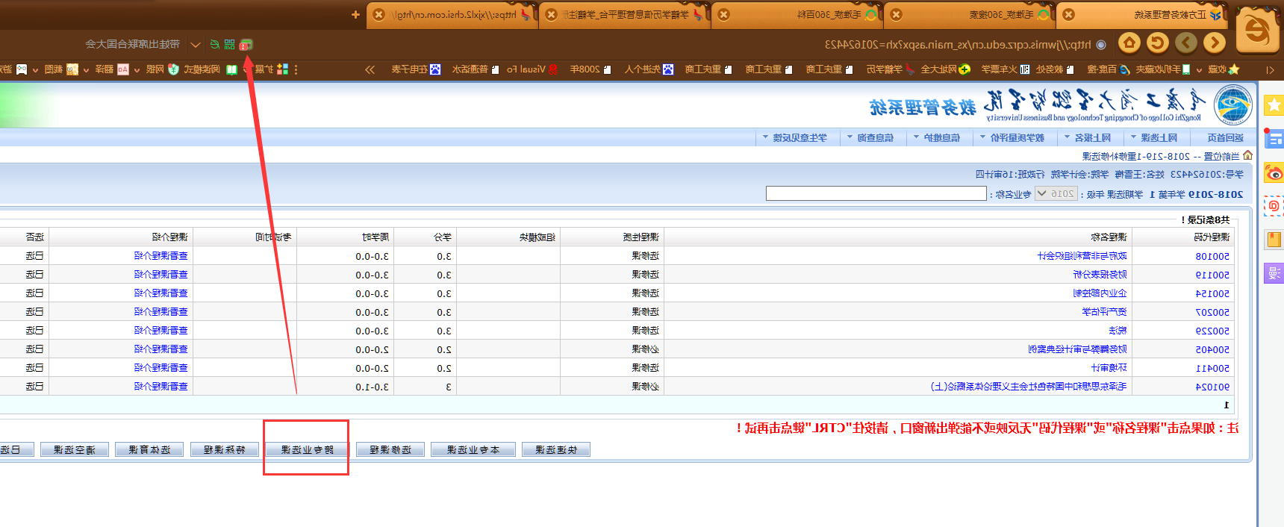The width and height of the screenshot is (1284, 527).
Task: Open the dropdown arrow next to 收藏
Action: [x=1200, y=69]
